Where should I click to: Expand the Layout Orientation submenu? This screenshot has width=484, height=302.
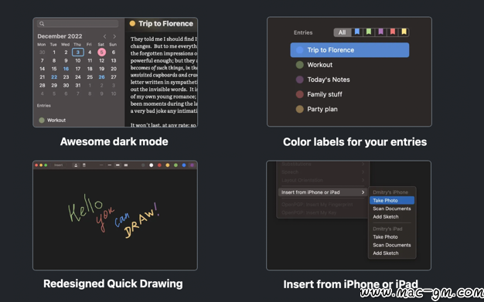[323, 180]
